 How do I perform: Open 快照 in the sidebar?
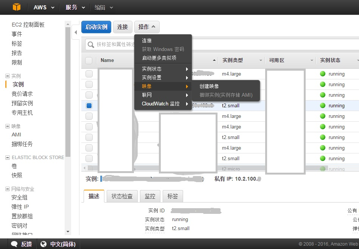click(x=17, y=175)
